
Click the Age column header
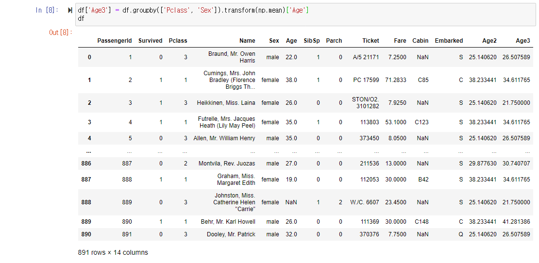(x=291, y=40)
